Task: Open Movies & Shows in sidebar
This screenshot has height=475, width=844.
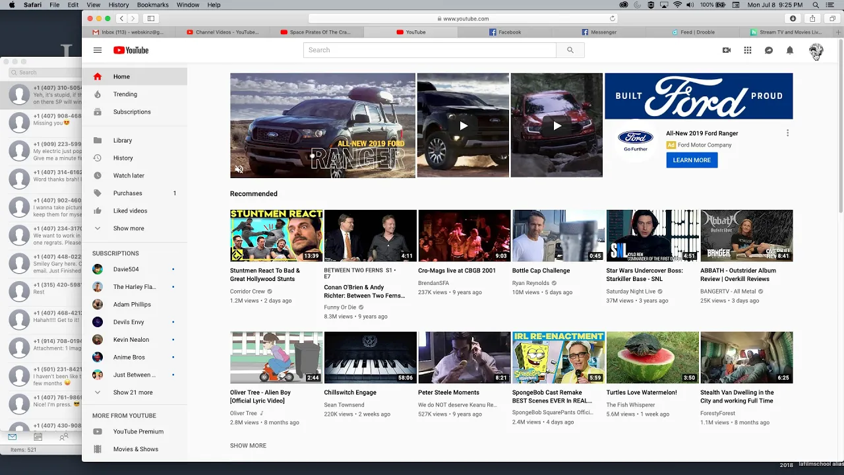Action: (x=135, y=449)
